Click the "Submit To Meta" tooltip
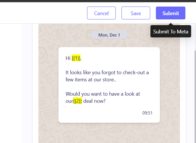Screen dimensions: 196x143 point(170,31)
